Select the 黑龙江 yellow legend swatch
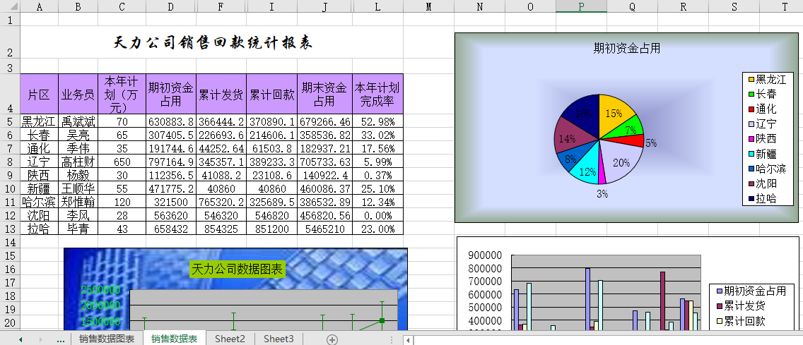 point(750,79)
